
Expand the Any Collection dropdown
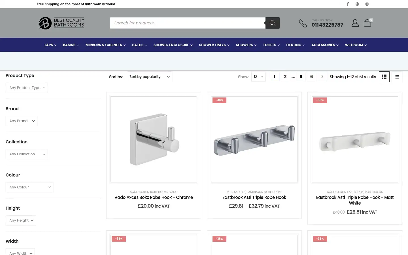tap(27, 154)
